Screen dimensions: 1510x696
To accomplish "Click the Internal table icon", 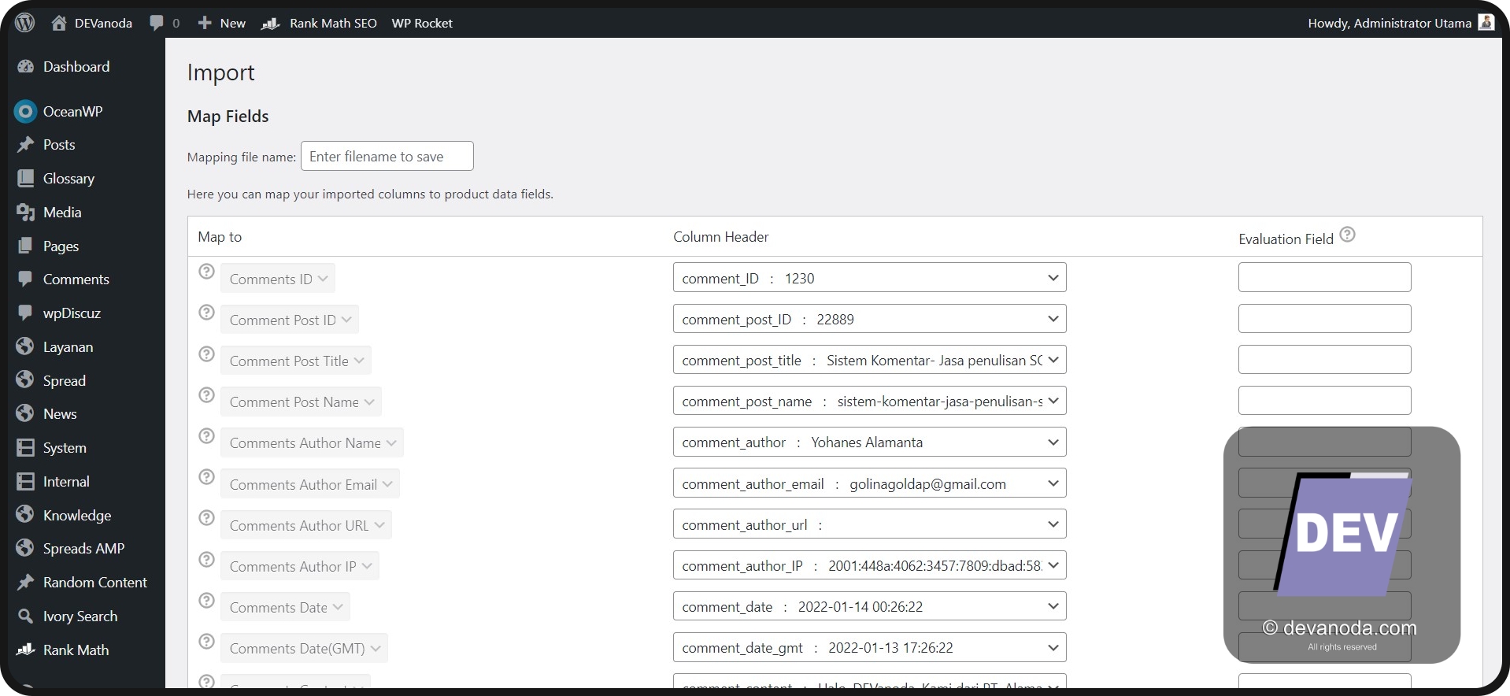I will 26,482.
